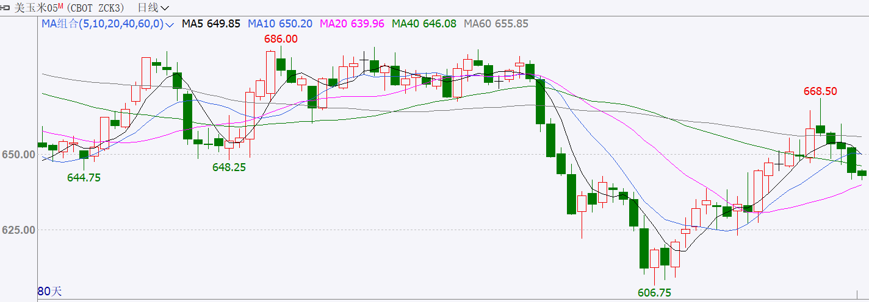Click the 686.00 high price marker
869x302 pixels.
[x=281, y=39]
